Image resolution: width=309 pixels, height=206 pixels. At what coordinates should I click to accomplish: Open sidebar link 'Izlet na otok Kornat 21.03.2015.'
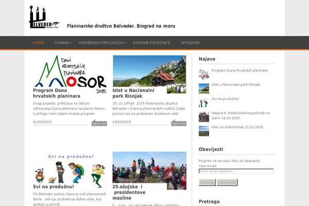click(237, 127)
